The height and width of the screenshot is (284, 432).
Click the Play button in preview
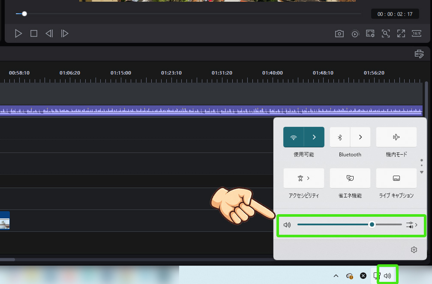[18, 33]
